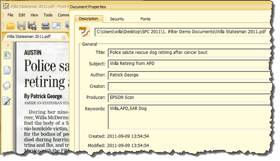The image size is (280, 161).
Task: Click into the empty Creator field
Action: pos(190,86)
